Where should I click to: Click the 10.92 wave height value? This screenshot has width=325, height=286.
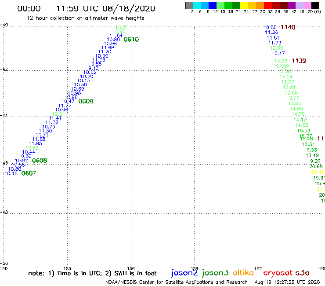coord(22,161)
